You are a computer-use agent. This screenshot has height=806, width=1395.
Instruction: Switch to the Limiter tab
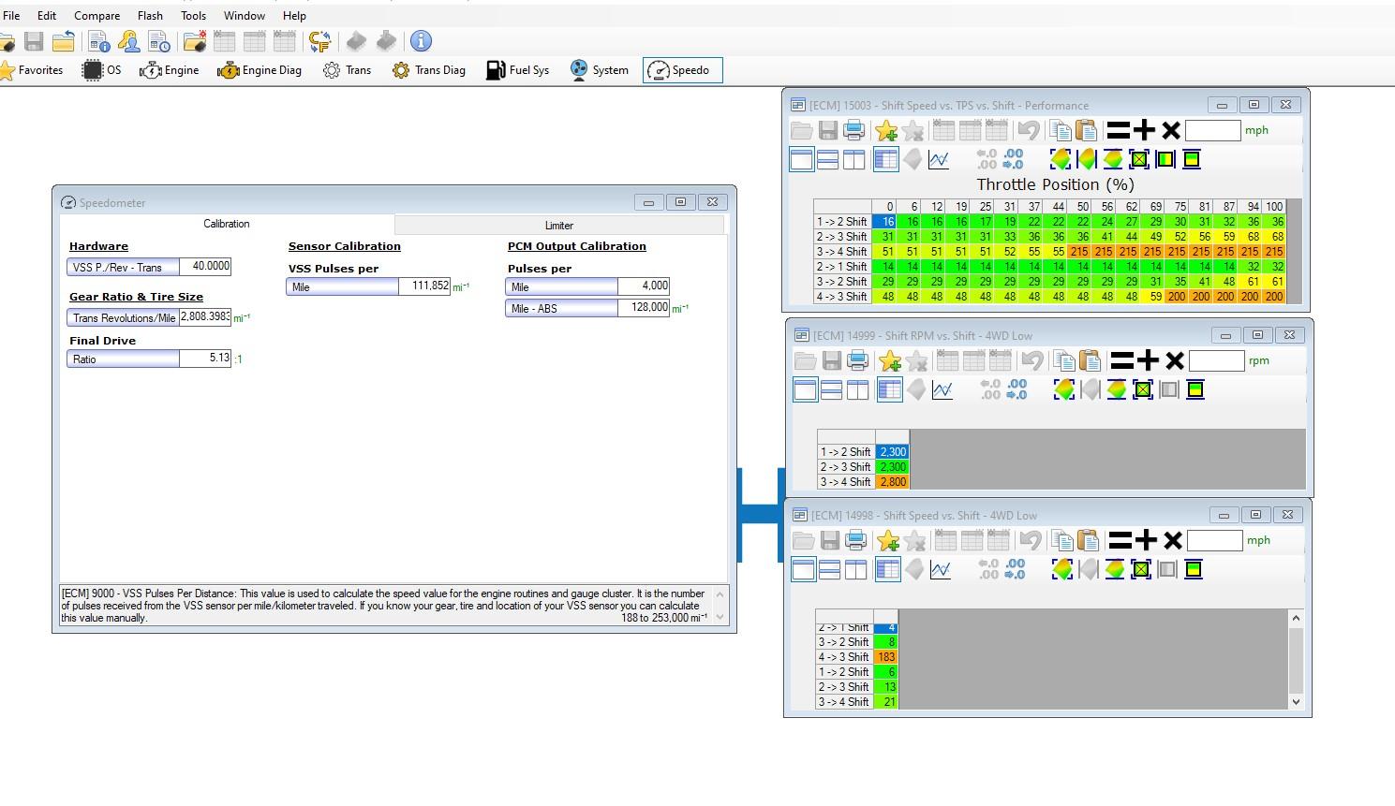click(x=558, y=225)
